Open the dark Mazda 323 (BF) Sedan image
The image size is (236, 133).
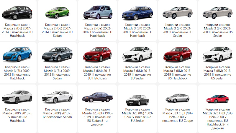point(97,97)
